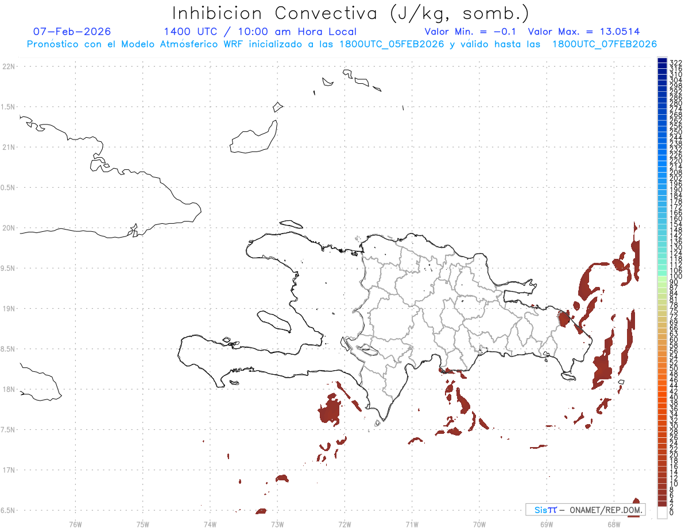Click the '20N' latitude label
Image resolution: width=689 pixels, height=532 pixels.
8,228
